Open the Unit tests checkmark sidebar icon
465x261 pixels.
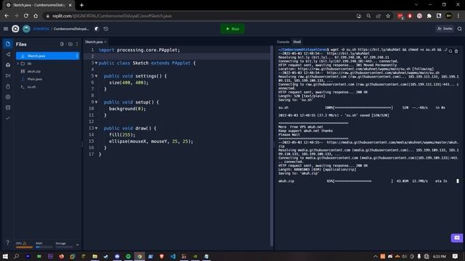(8, 118)
